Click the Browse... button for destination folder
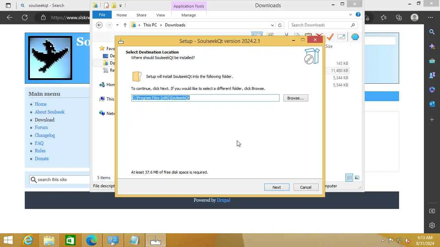440x247 pixels. point(296,98)
